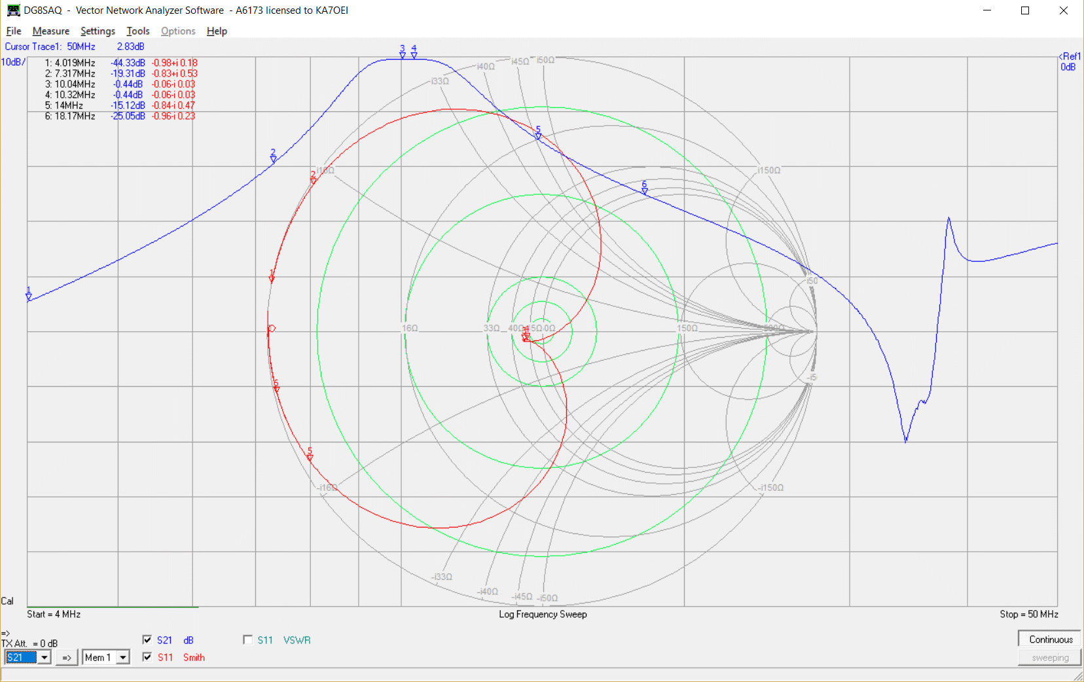Select blue marker 2 triangle on S21 trace
The image size is (1084, 682).
point(274,158)
